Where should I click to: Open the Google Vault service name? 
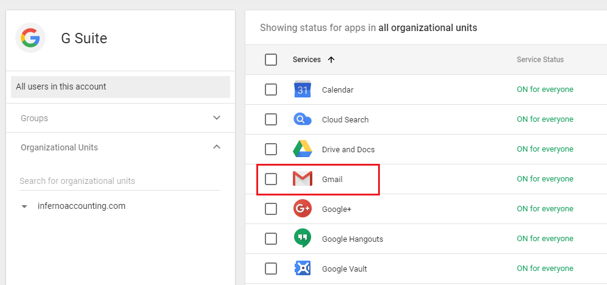coord(345,269)
